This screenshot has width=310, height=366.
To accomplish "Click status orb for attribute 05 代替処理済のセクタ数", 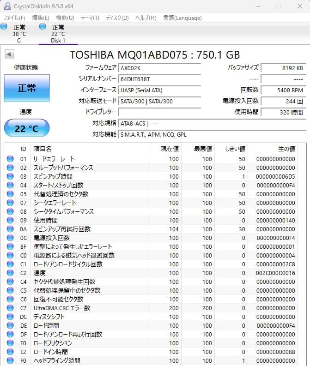I will [x=10, y=194].
